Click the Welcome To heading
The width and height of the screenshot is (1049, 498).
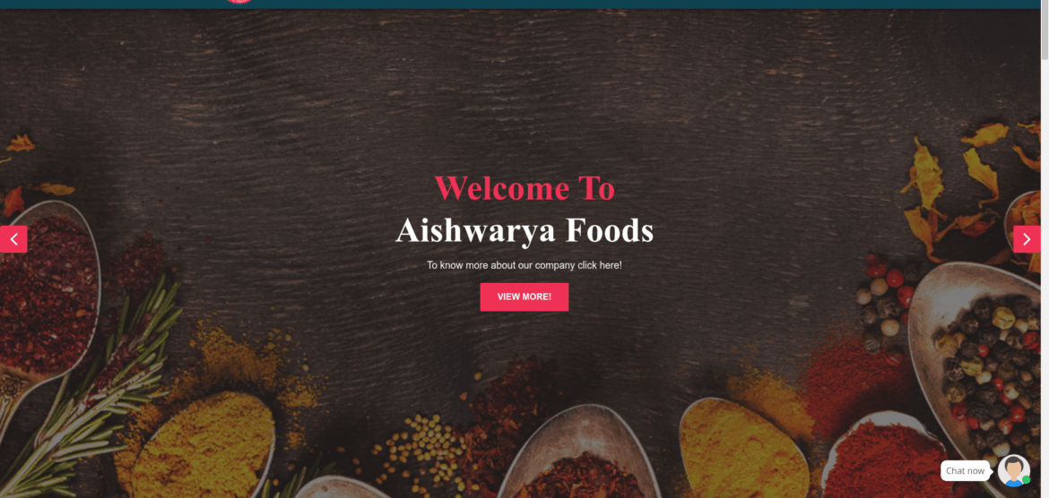point(524,188)
